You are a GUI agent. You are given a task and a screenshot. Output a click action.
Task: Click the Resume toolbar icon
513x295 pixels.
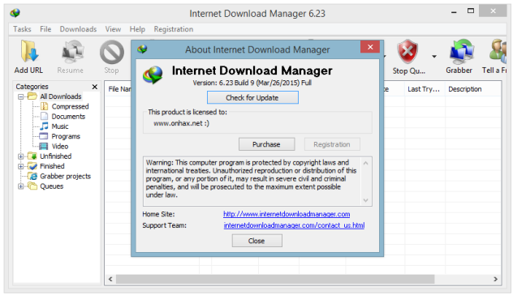pyautogui.click(x=72, y=52)
